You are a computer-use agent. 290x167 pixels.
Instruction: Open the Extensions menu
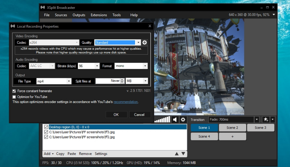click(99, 15)
